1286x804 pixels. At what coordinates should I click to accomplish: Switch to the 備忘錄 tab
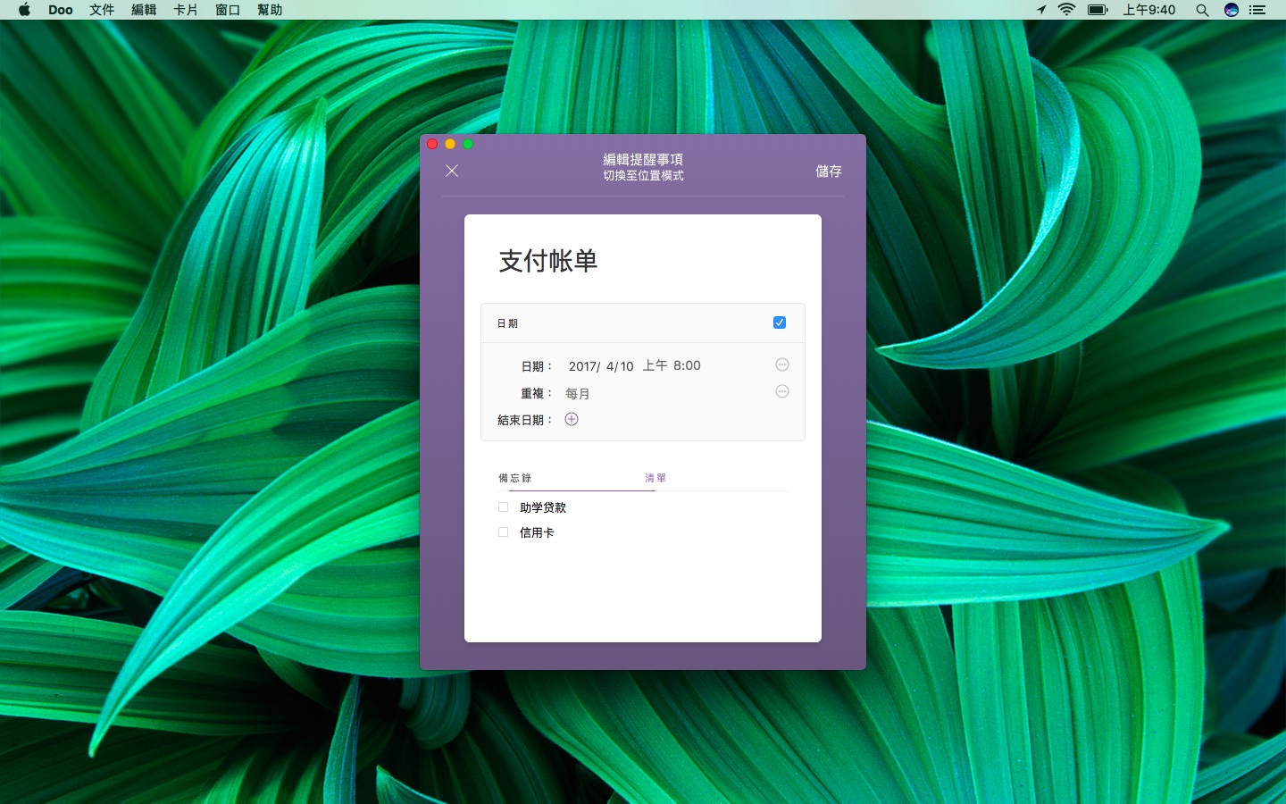coord(515,478)
